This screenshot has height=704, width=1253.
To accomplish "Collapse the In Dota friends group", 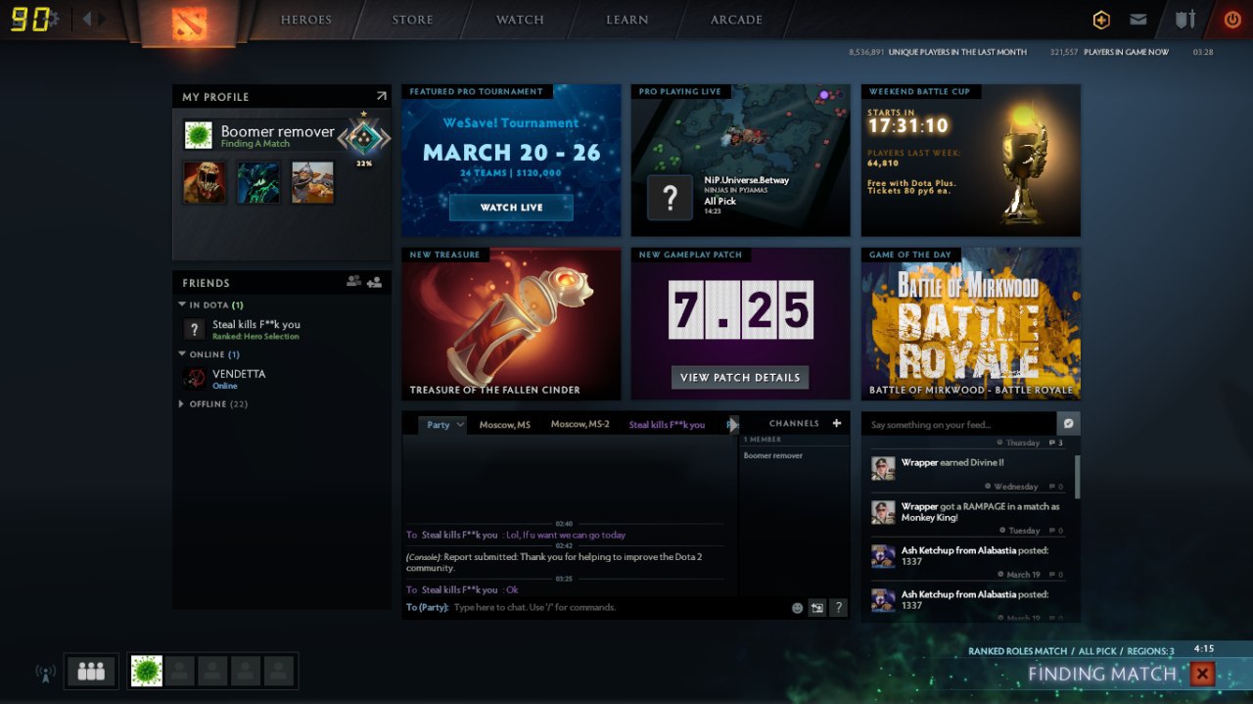I will click(x=182, y=305).
